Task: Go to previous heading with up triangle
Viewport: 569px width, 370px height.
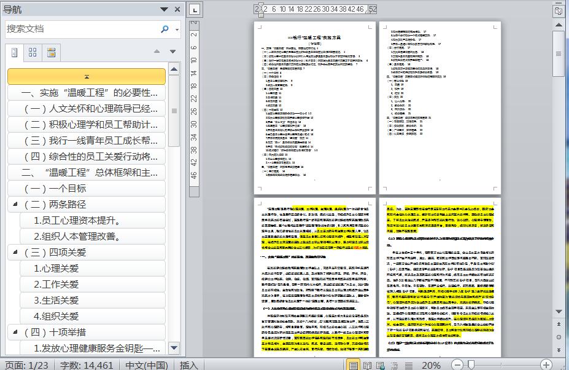Action: [157, 51]
